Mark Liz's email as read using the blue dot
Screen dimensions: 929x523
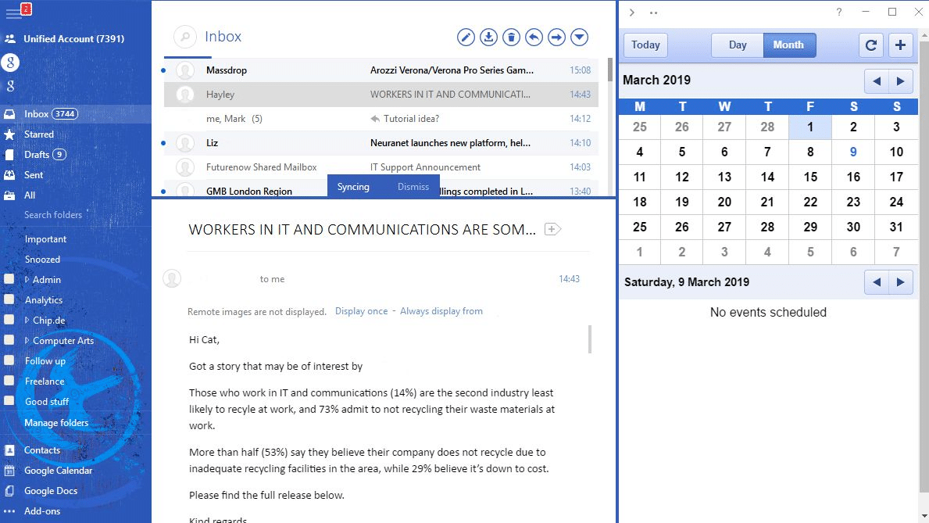pyautogui.click(x=164, y=145)
